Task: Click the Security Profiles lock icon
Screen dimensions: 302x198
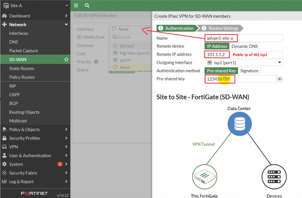Action: tap(5, 138)
